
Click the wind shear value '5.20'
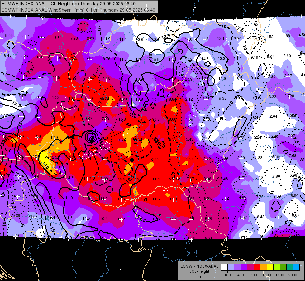[274, 136]
